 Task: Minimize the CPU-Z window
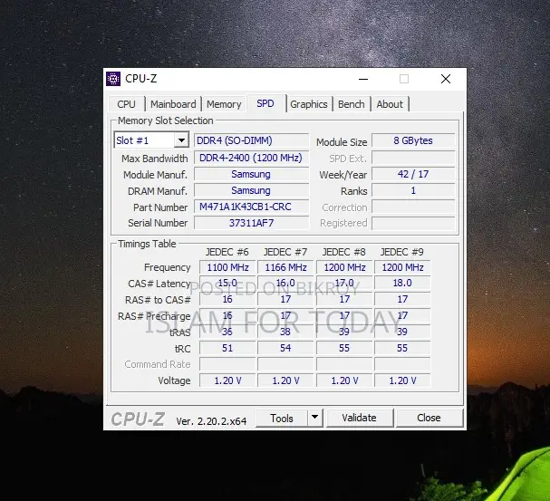coord(363,79)
